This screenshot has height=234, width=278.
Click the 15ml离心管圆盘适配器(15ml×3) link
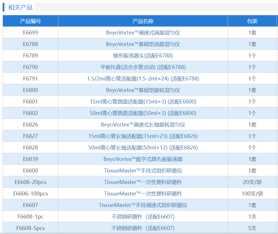click(143, 101)
